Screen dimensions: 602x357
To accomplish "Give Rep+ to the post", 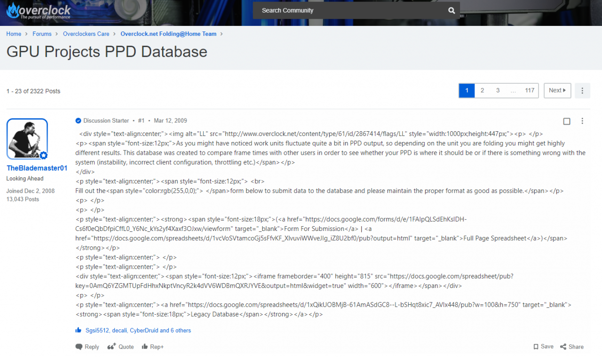I will (x=152, y=347).
